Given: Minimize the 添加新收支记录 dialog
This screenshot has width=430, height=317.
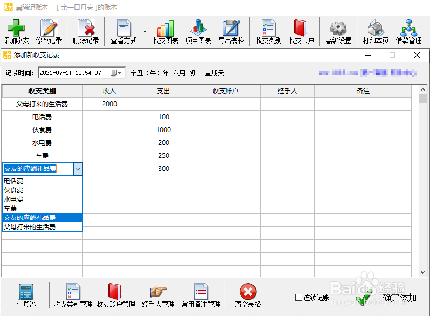Looking at the screenshot, I should [x=368, y=55].
